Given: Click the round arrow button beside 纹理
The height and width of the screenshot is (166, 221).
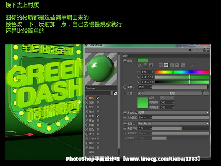Looking at the screenshot, I should [140, 93].
